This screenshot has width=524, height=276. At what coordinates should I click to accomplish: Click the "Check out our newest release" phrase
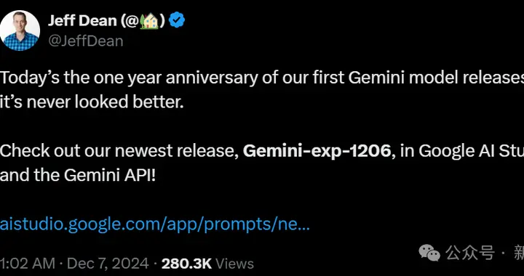coord(119,151)
